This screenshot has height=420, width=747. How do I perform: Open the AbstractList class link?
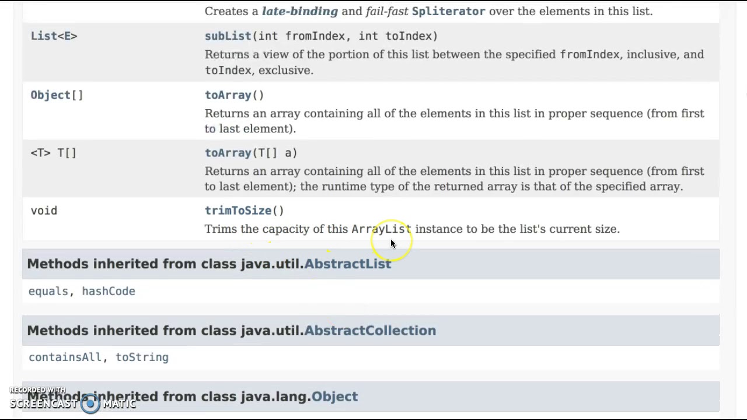pyautogui.click(x=347, y=264)
